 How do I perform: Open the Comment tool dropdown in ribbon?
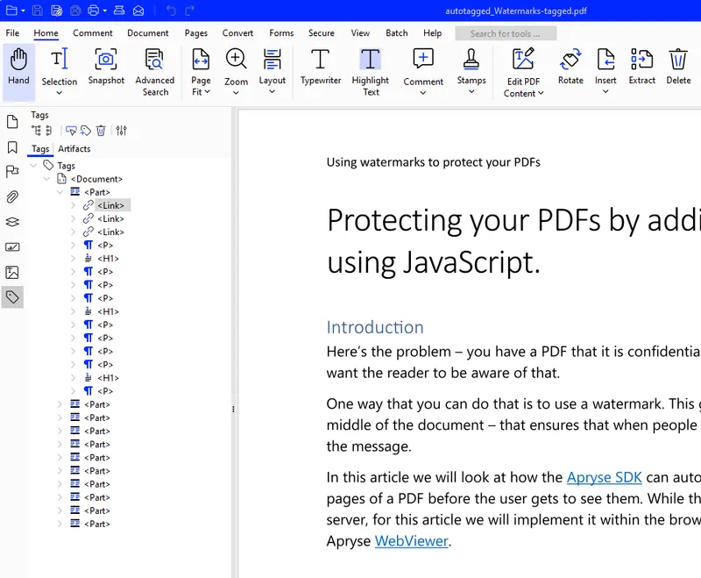(x=423, y=93)
